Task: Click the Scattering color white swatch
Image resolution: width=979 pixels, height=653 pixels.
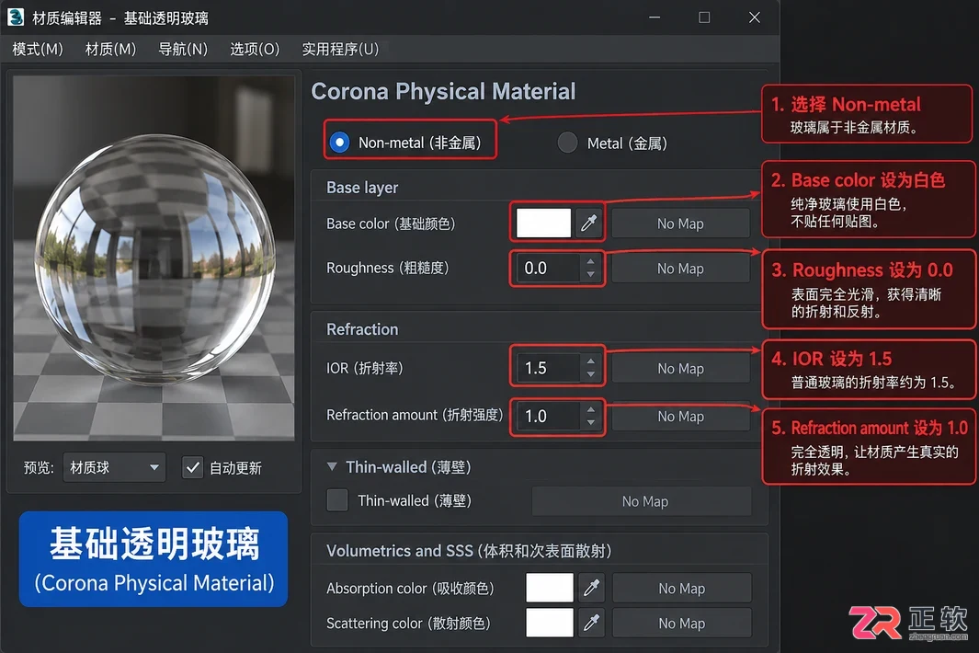Action: (550, 623)
